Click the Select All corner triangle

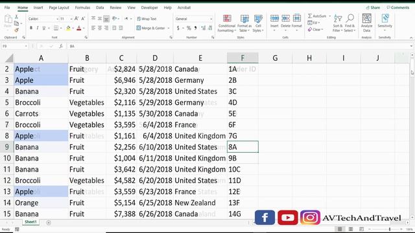coord(8,58)
